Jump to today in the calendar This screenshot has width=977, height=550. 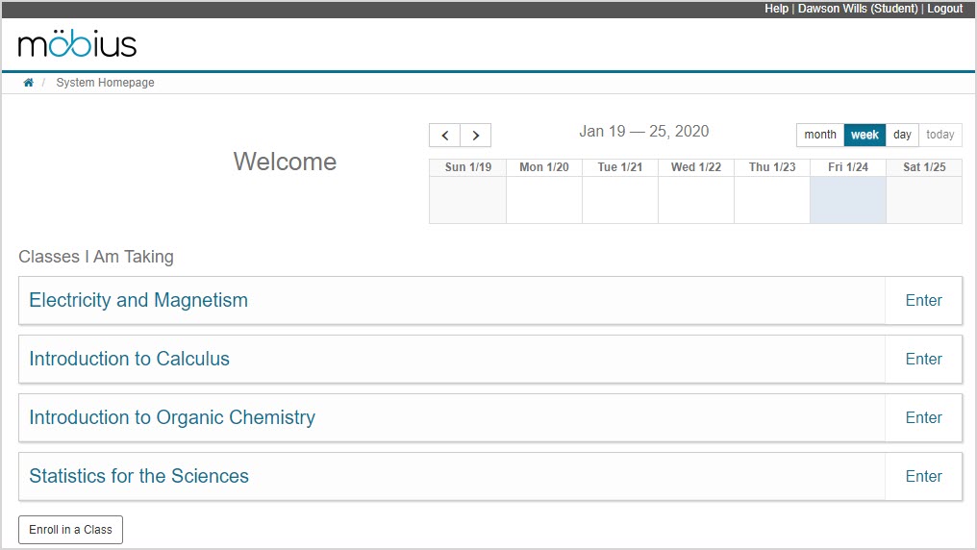[x=939, y=135]
